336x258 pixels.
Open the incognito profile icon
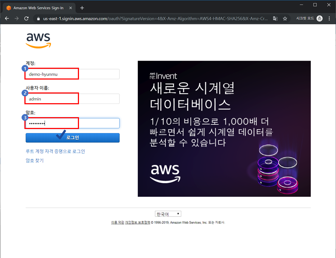(319, 19)
